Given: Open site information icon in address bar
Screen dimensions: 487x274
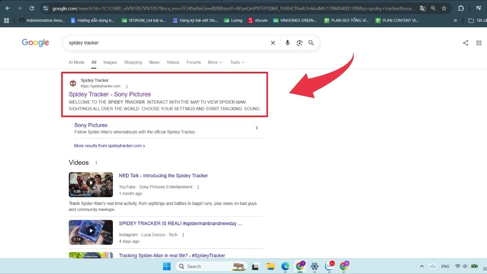Looking at the screenshot, I should click(46, 8).
